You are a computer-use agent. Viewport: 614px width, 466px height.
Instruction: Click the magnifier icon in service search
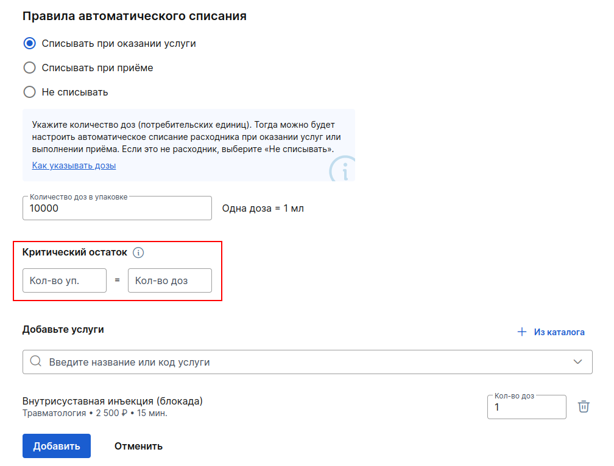point(35,361)
